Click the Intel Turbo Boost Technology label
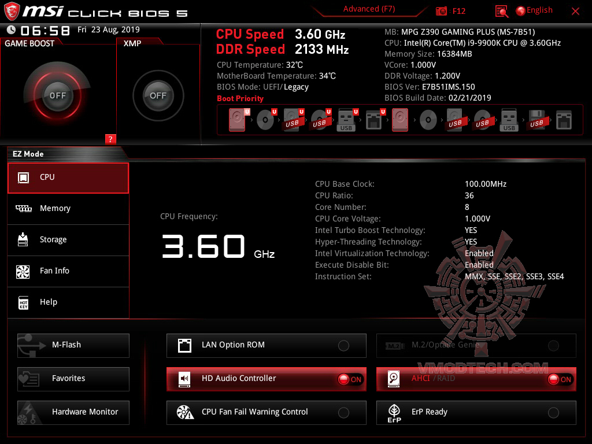 370,230
